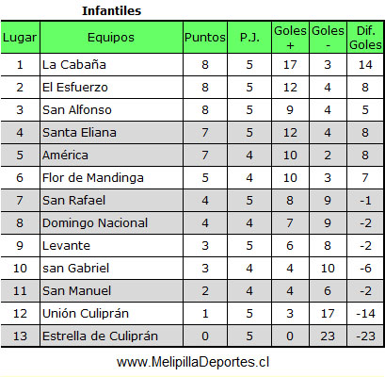Image resolution: width=385 pixels, height=377 pixels.
Task: Click the América team name
Action: point(65,156)
